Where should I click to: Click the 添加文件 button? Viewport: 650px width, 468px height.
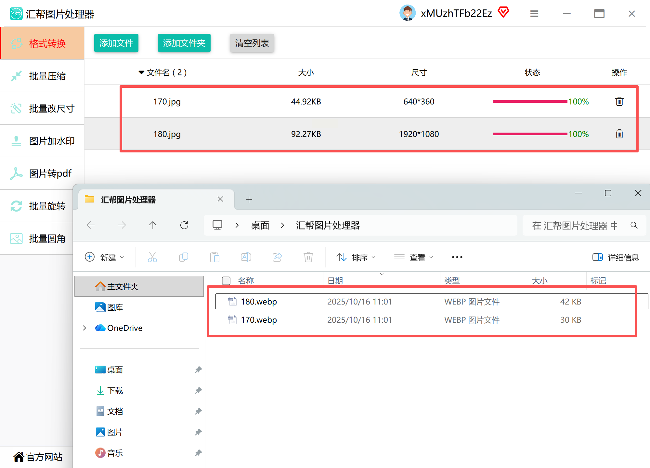coord(116,43)
